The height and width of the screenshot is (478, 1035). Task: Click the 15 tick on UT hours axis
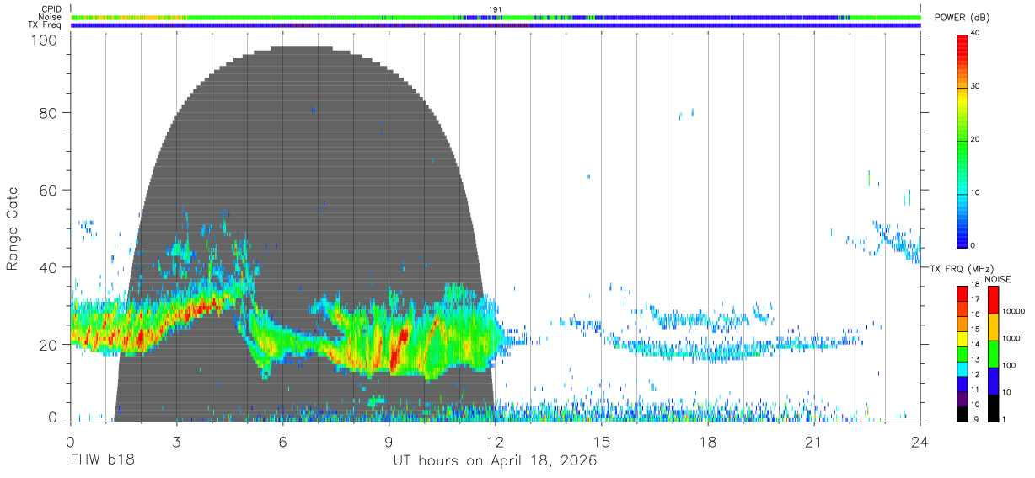pyautogui.click(x=602, y=442)
